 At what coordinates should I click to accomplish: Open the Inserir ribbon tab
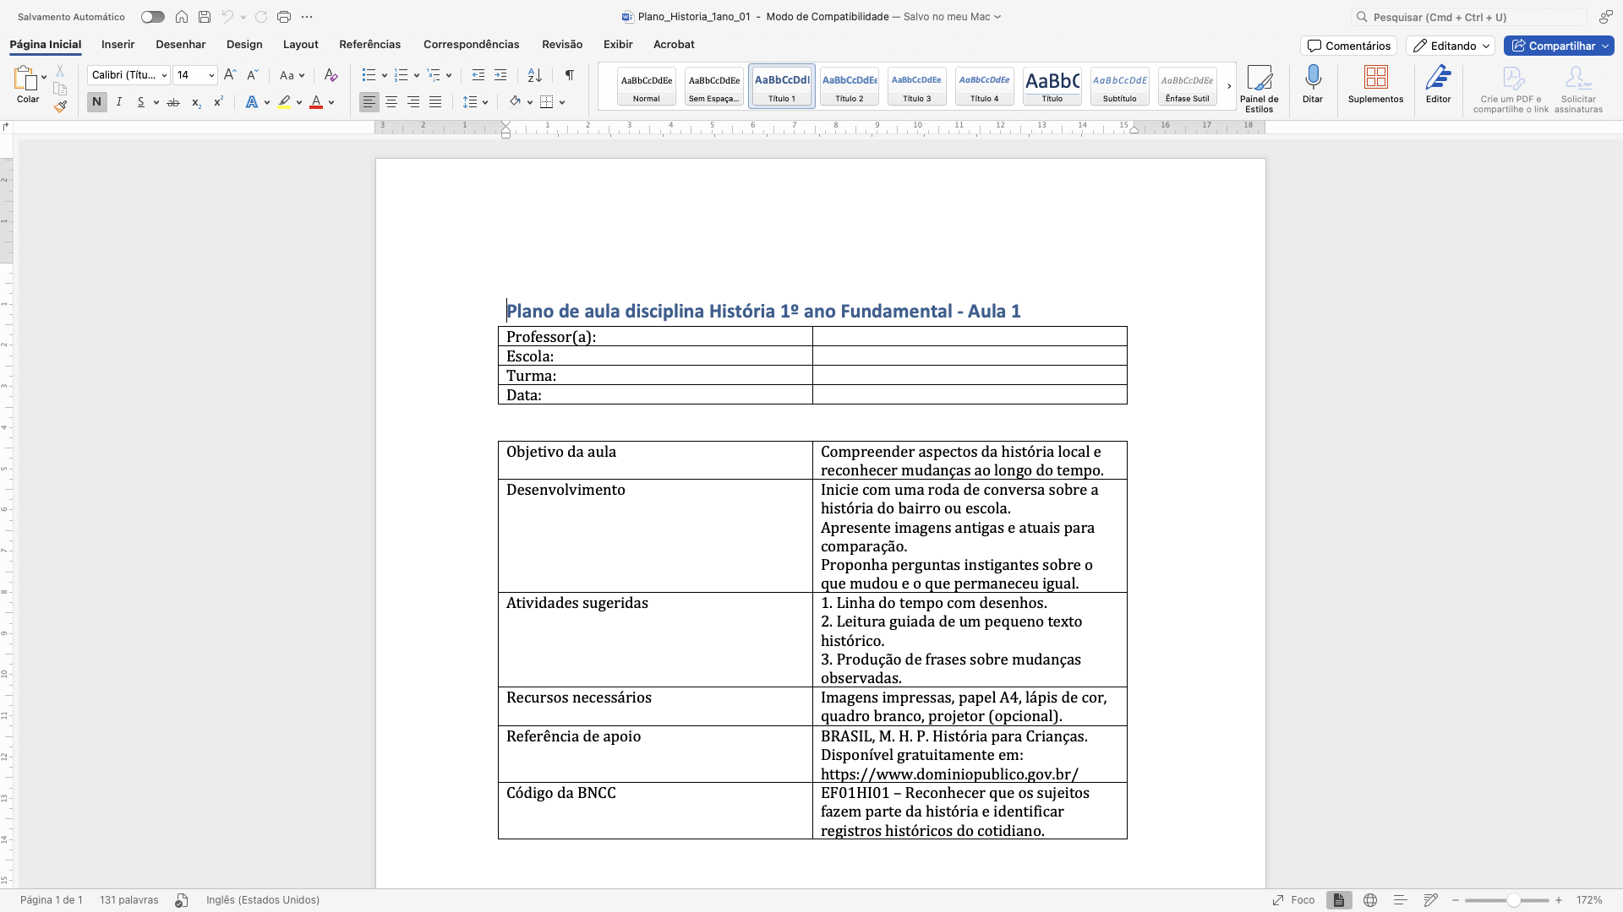(x=117, y=45)
